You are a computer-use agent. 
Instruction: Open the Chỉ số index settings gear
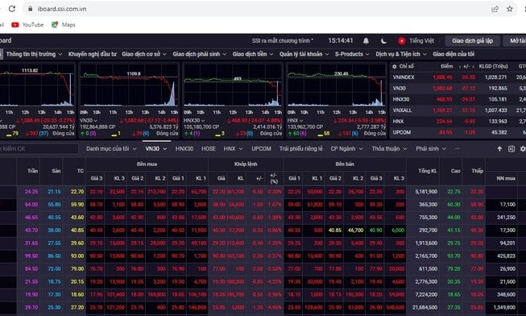tap(395, 66)
